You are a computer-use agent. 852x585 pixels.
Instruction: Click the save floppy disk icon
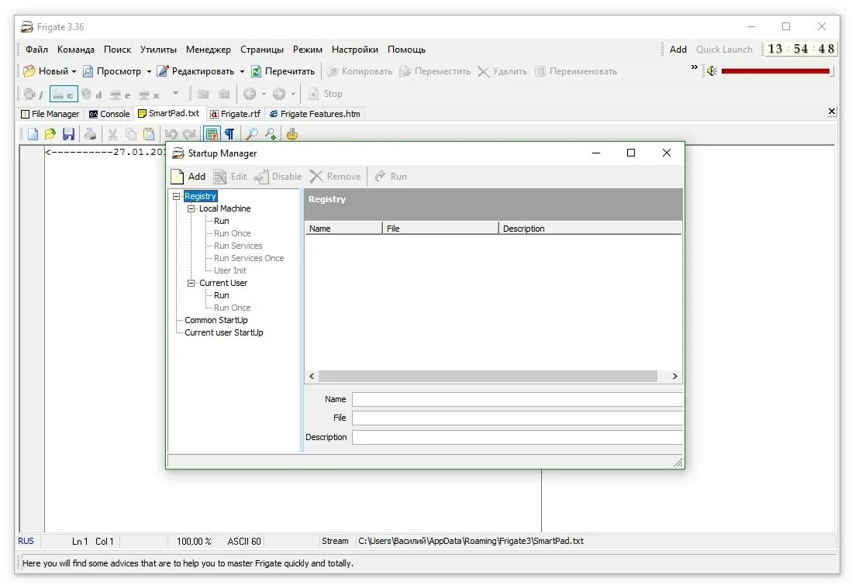(x=68, y=134)
